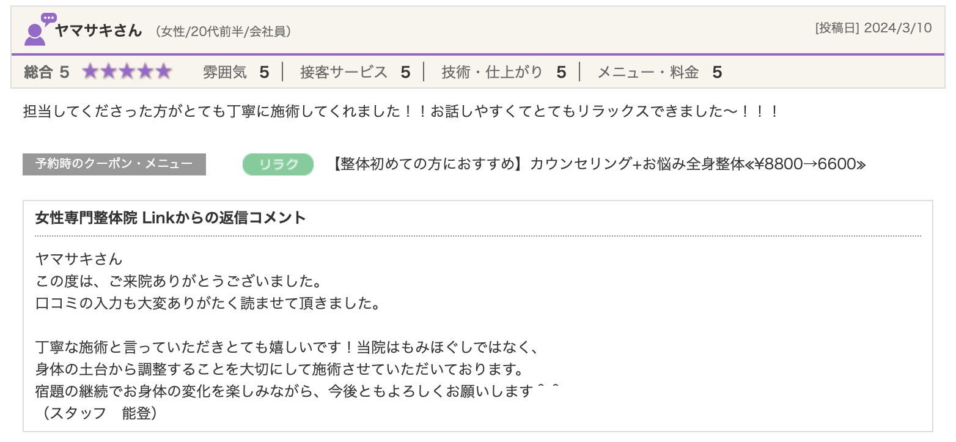Viewport: 956px width, 442px height.
Task: Click the purple reviewer avatar icon
Action: pos(37,31)
